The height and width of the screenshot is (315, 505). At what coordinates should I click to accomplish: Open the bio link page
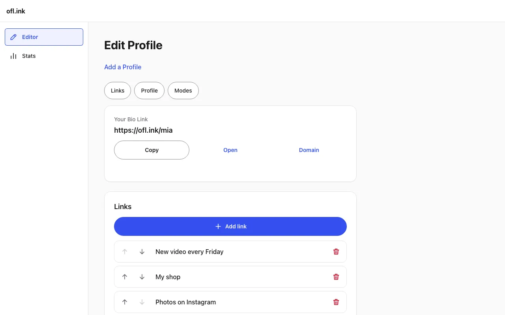tap(230, 150)
